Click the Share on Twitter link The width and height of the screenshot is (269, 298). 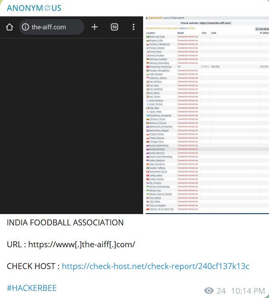point(186,28)
